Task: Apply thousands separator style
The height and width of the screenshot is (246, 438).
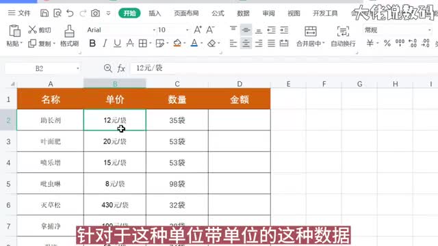Action: pos(400,43)
